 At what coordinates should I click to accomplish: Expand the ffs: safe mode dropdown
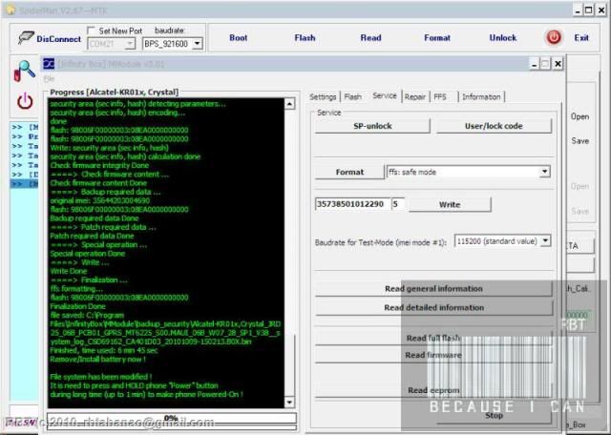pos(544,172)
